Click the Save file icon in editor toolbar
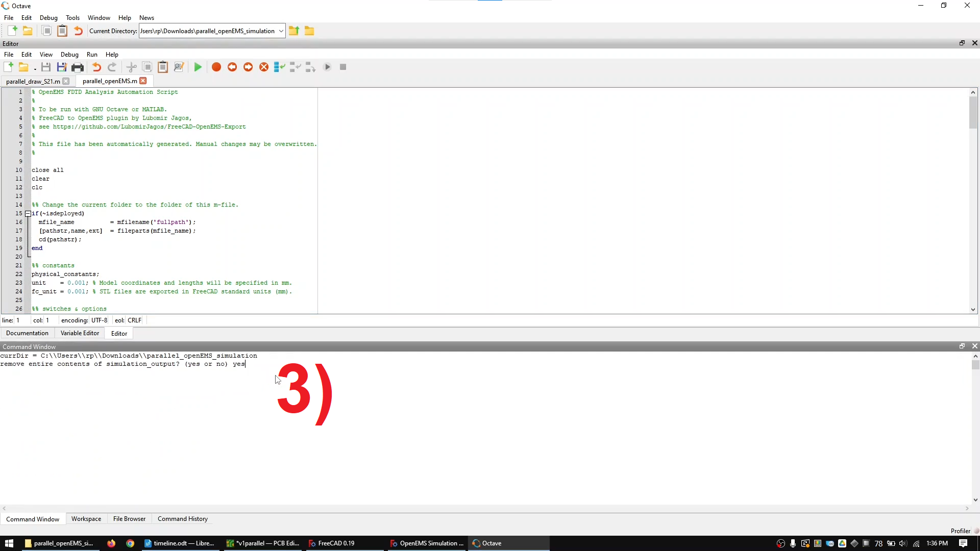 [46, 67]
